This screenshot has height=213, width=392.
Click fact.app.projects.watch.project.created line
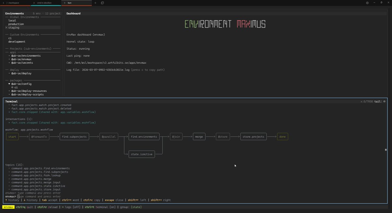[41, 105]
